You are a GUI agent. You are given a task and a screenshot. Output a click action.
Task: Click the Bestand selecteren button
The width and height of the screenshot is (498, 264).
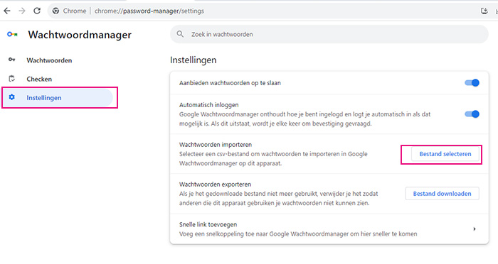(x=445, y=154)
